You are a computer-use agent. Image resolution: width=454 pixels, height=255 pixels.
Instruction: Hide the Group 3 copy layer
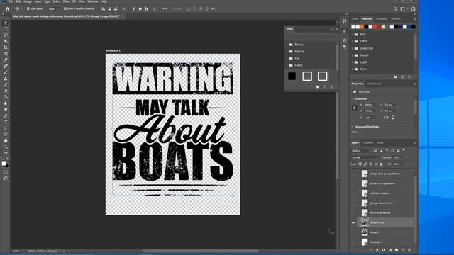click(x=353, y=222)
